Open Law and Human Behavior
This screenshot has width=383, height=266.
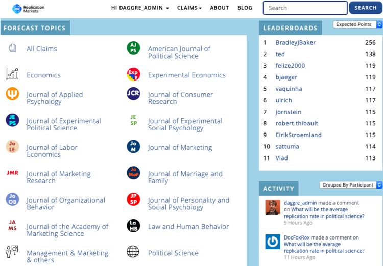pyautogui.click(x=188, y=226)
